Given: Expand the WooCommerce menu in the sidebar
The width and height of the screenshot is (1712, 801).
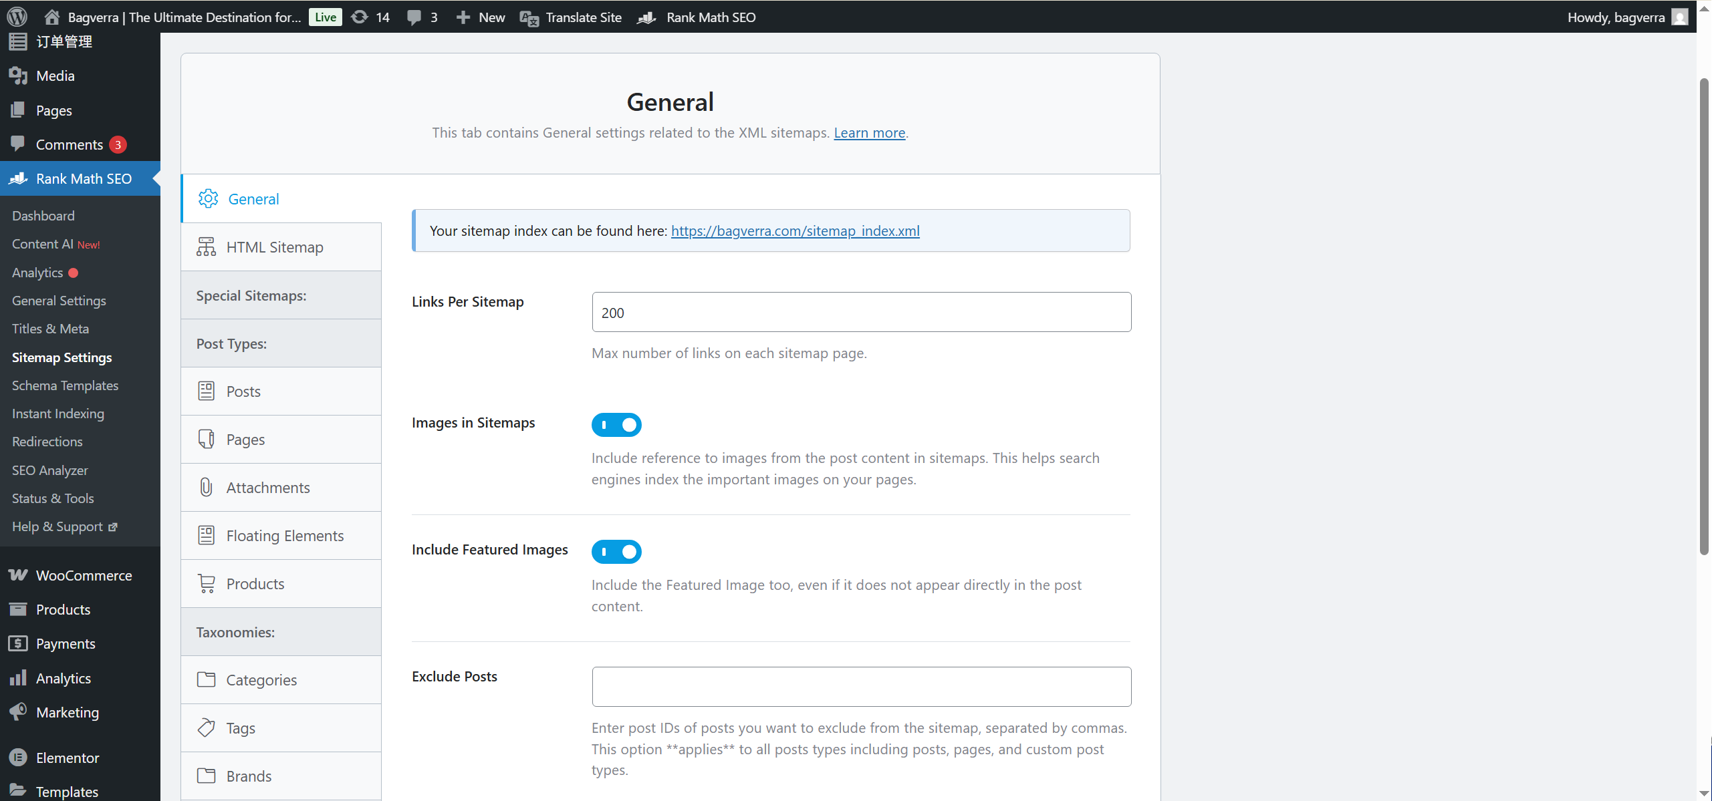Looking at the screenshot, I should point(84,575).
